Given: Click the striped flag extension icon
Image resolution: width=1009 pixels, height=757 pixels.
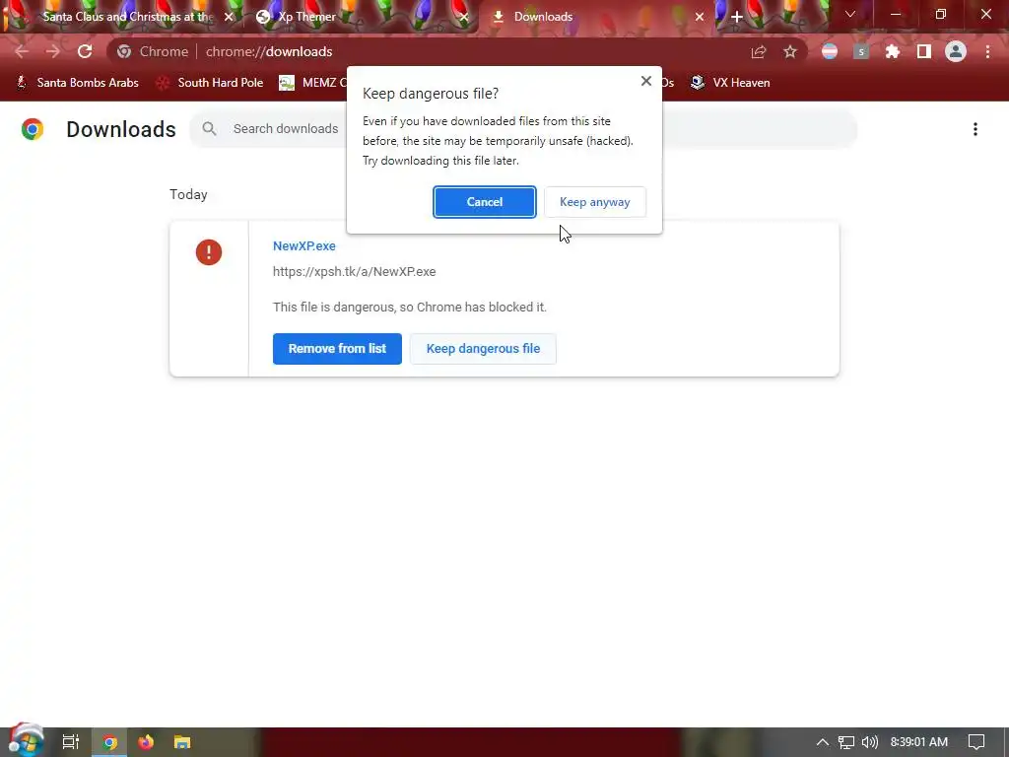Looking at the screenshot, I should (830, 51).
